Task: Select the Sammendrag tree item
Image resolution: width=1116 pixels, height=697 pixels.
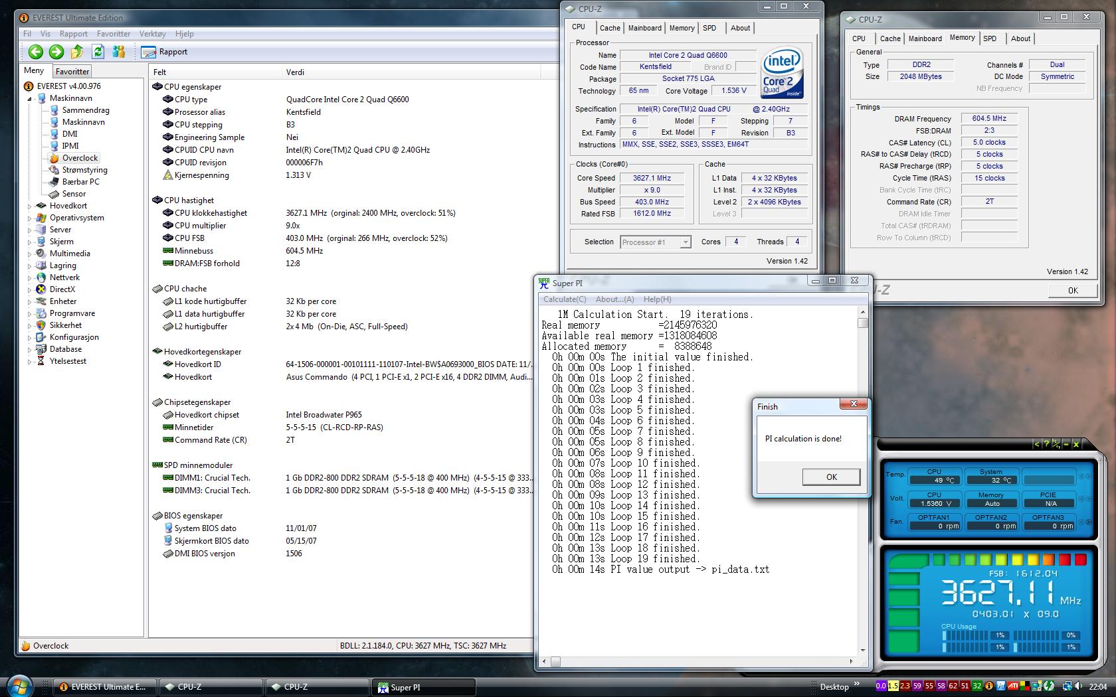Action: point(79,110)
